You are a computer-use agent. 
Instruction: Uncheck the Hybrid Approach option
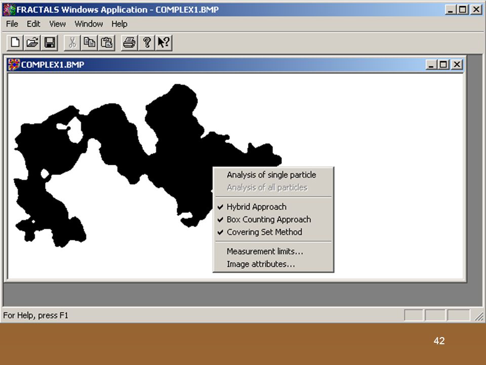tap(273, 207)
